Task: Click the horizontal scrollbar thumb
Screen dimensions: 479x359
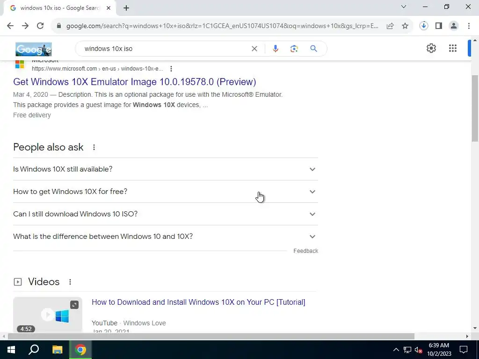Action: (x=211, y=337)
